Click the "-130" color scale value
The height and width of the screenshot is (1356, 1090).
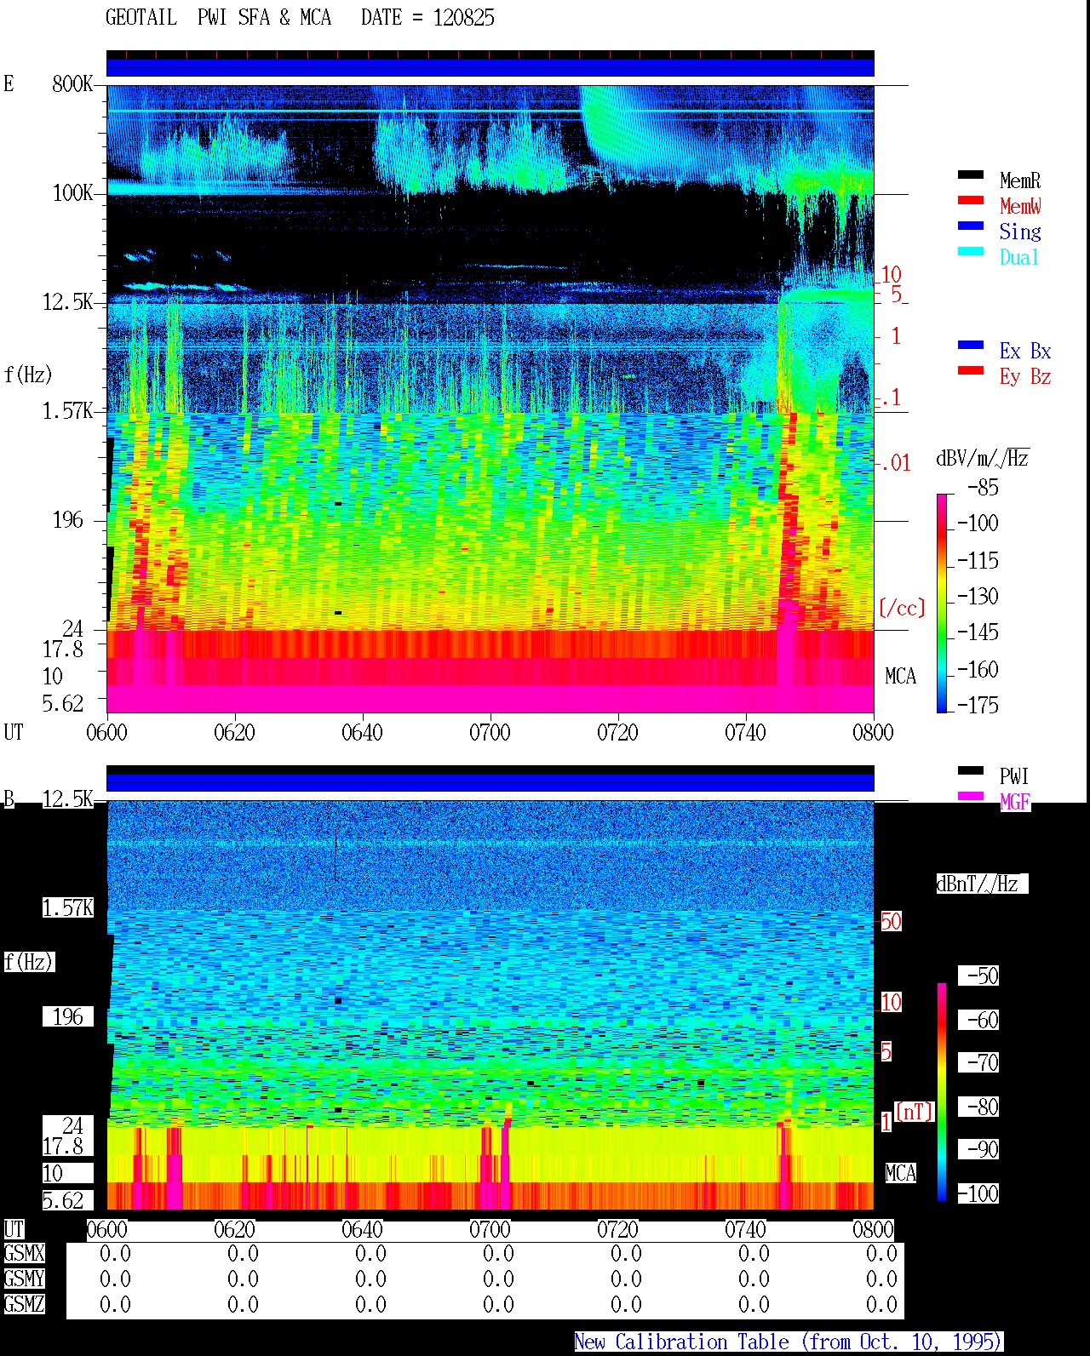978,597
